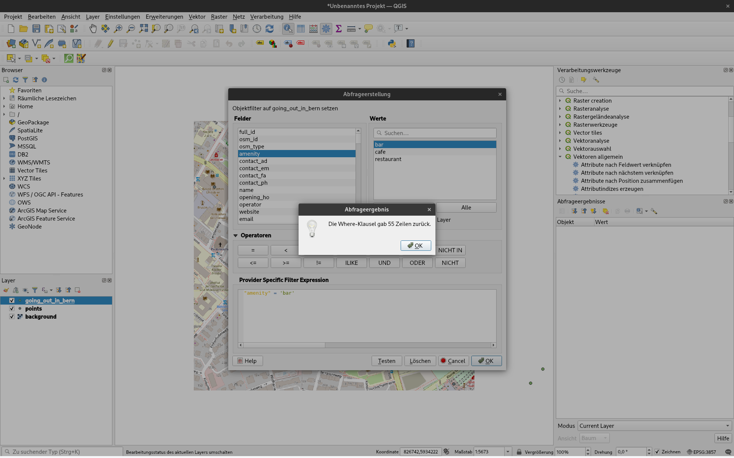Toggle the Zeichnen render checkbox
Viewport: 734px width, 458px height.
click(x=657, y=452)
